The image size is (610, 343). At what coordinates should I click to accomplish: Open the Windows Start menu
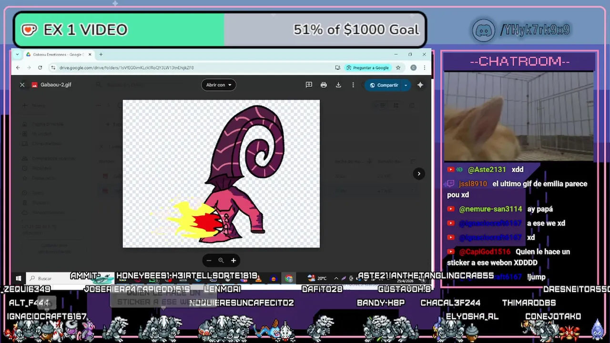pyautogui.click(x=18, y=278)
